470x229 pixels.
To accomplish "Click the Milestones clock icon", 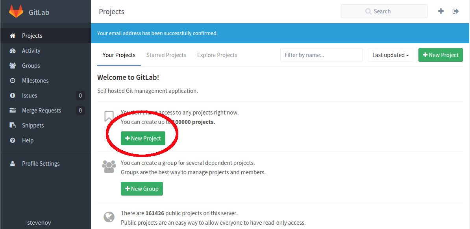I will tap(13, 81).
